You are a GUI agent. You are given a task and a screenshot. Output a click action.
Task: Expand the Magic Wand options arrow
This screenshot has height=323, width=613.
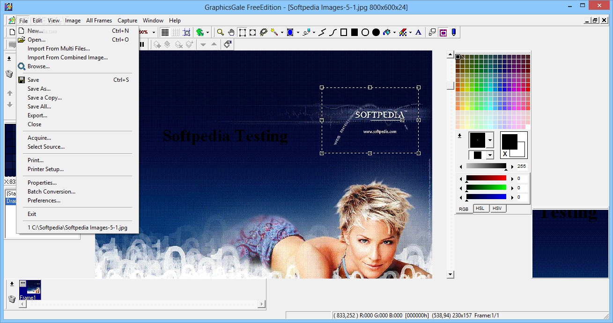[x=282, y=32]
